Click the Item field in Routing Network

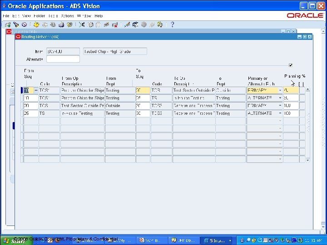[x=63, y=51]
